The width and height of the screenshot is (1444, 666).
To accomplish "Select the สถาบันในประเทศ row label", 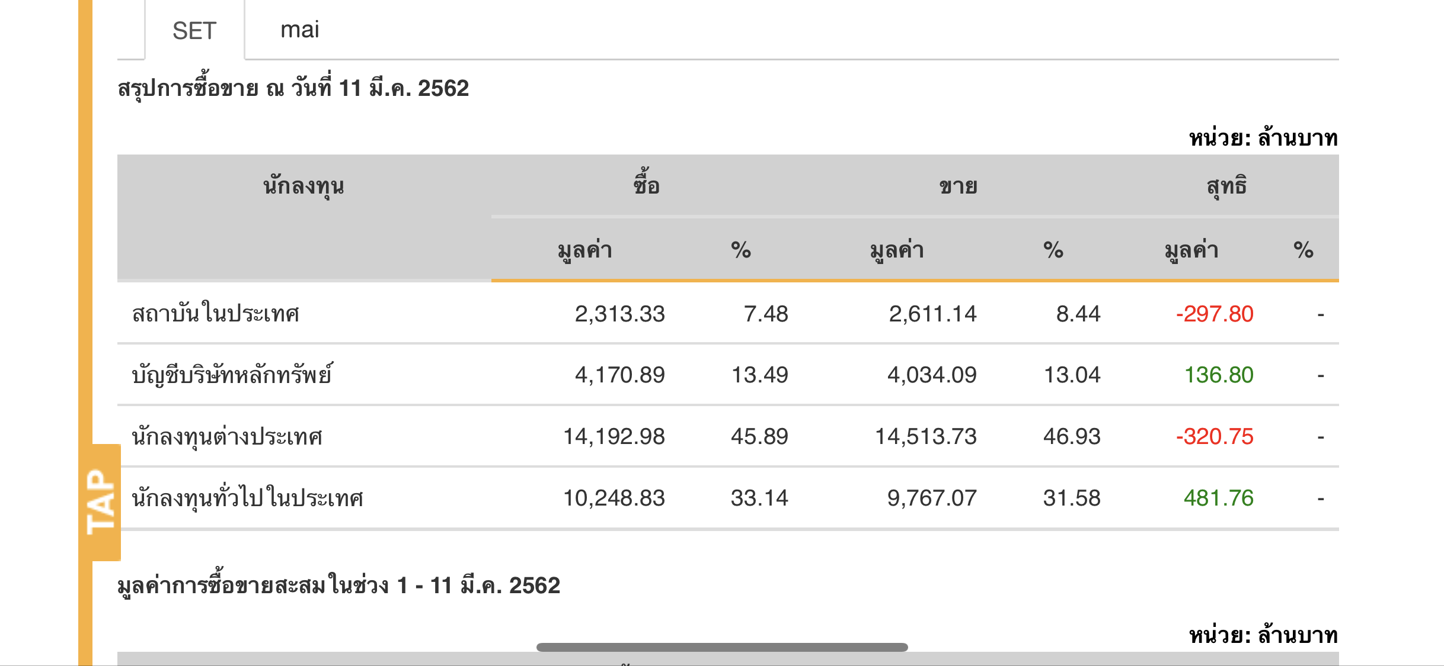I will 215,313.
